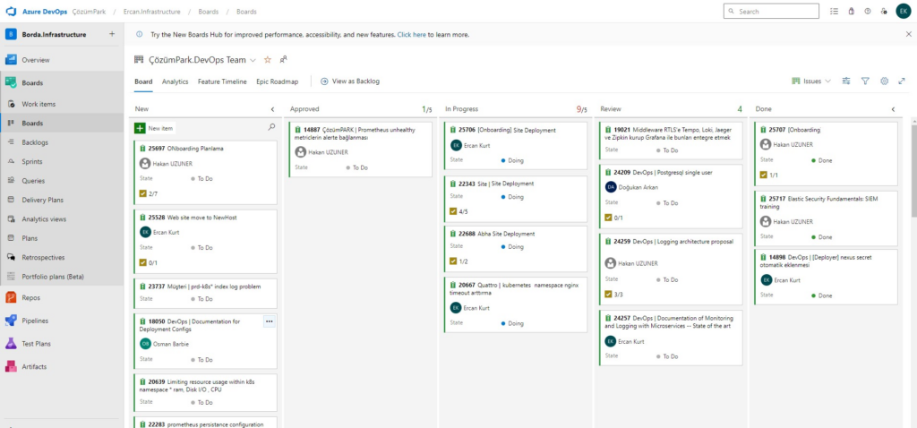Open the user settings icon in header
The width and height of the screenshot is (917, 428).
pyautogui.click(x=884, y=11)
